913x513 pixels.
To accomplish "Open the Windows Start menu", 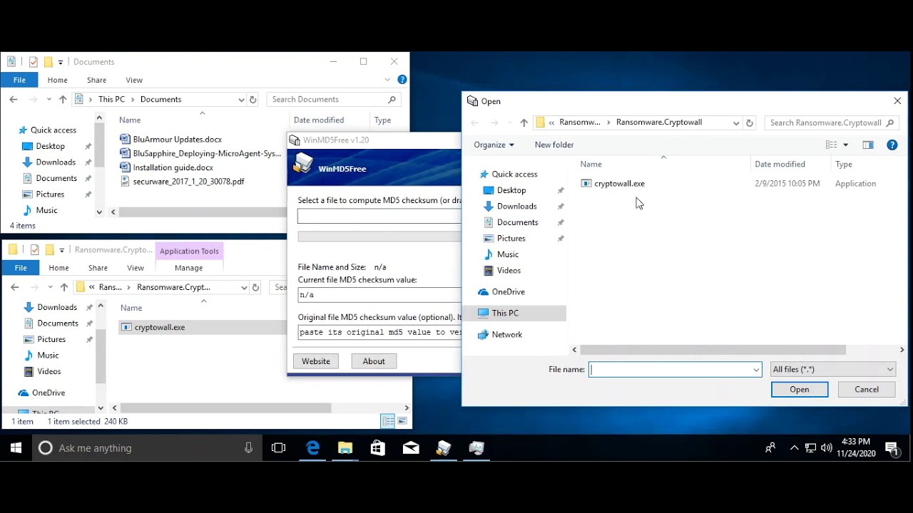I will 16,448.
